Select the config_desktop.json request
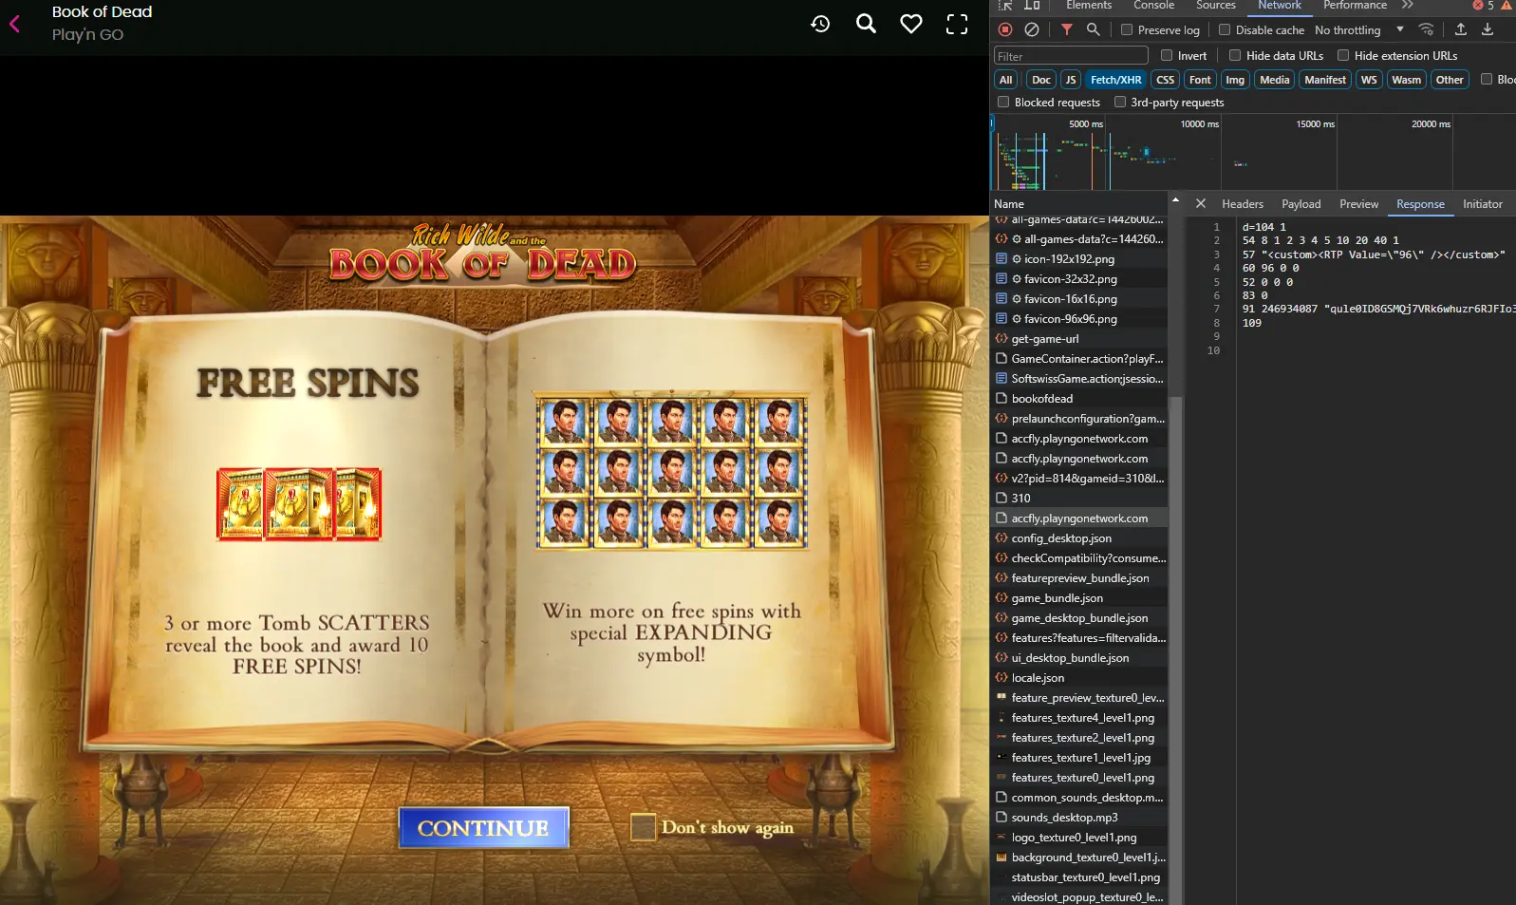This screenshot has height=905, width=1516. tap(1079, 538)
